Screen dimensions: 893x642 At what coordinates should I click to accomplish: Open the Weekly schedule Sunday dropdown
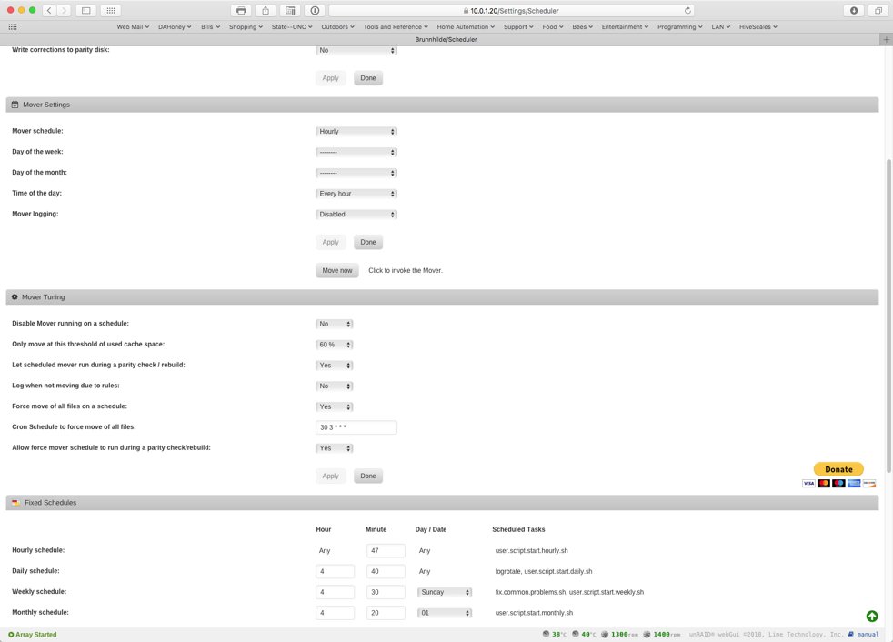point(445,592)
